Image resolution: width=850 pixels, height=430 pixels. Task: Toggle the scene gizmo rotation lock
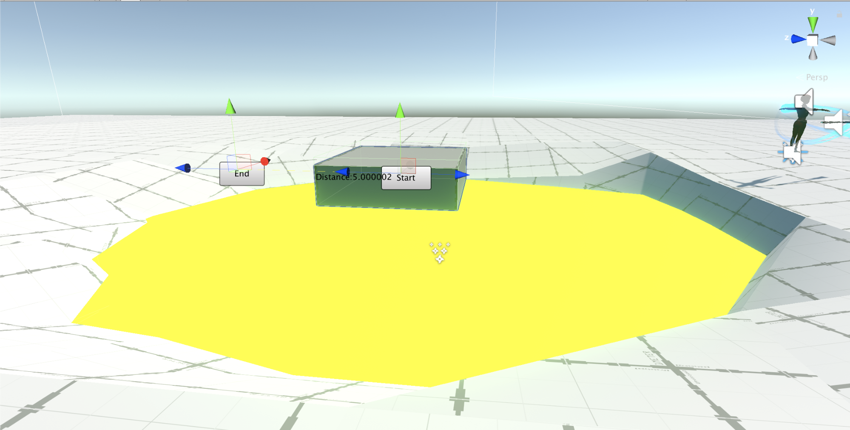click(839, 15)
